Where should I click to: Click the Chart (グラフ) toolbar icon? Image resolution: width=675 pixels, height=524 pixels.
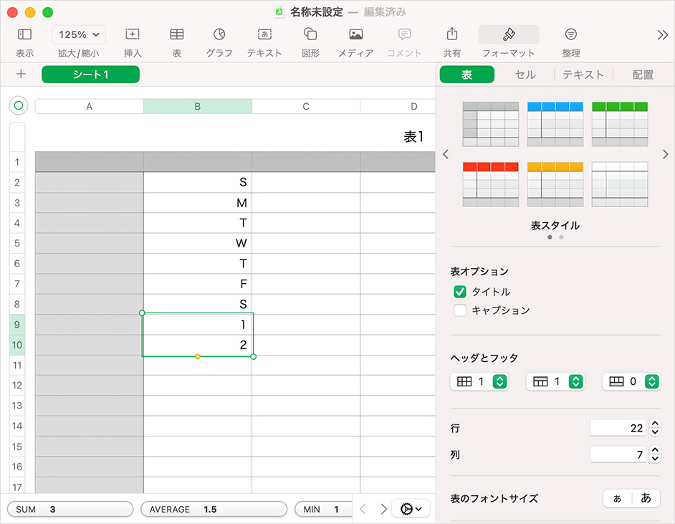coord(219,34)
